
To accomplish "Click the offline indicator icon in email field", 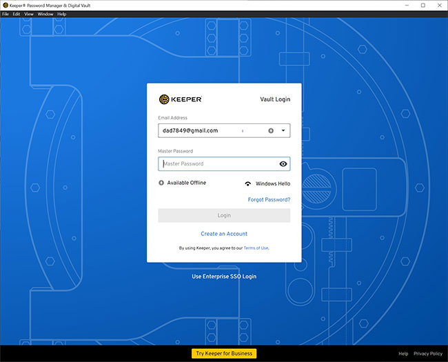I will pyautogui.click(x=271, y=131).
